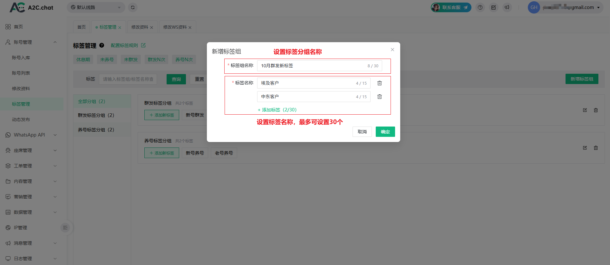The width and height of the screenshot is (610, 265).
Task: Delete the 埃及客户 tag row
Action: pos(380,83)
